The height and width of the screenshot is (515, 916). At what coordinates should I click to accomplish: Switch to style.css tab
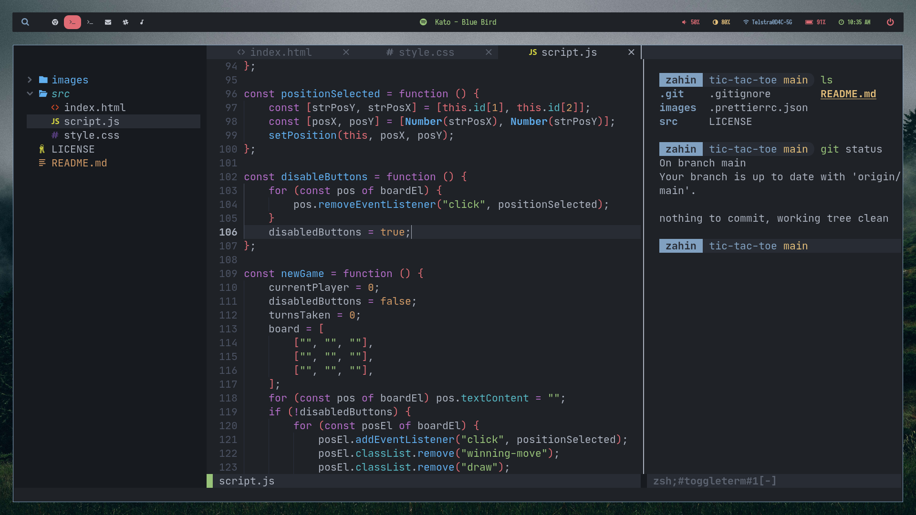pos(427,52)
